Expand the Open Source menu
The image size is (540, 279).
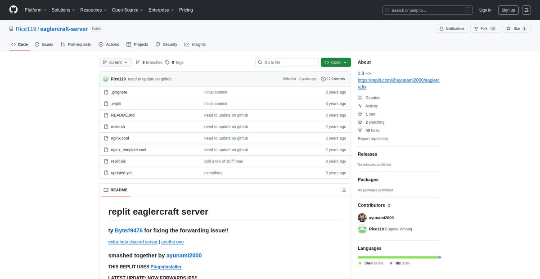(x=128, y=10)
